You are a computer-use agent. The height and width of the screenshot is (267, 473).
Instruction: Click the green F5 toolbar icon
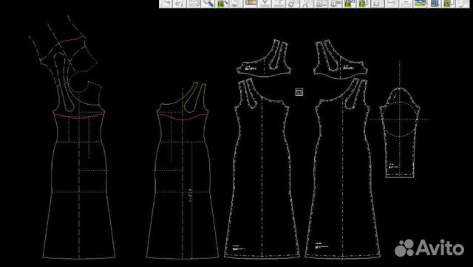click(x=448, y=3)
